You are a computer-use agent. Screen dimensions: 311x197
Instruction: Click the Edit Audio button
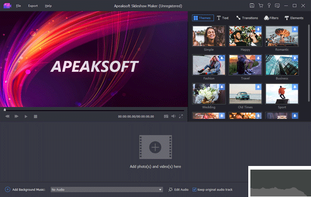(x=178, y=189)
